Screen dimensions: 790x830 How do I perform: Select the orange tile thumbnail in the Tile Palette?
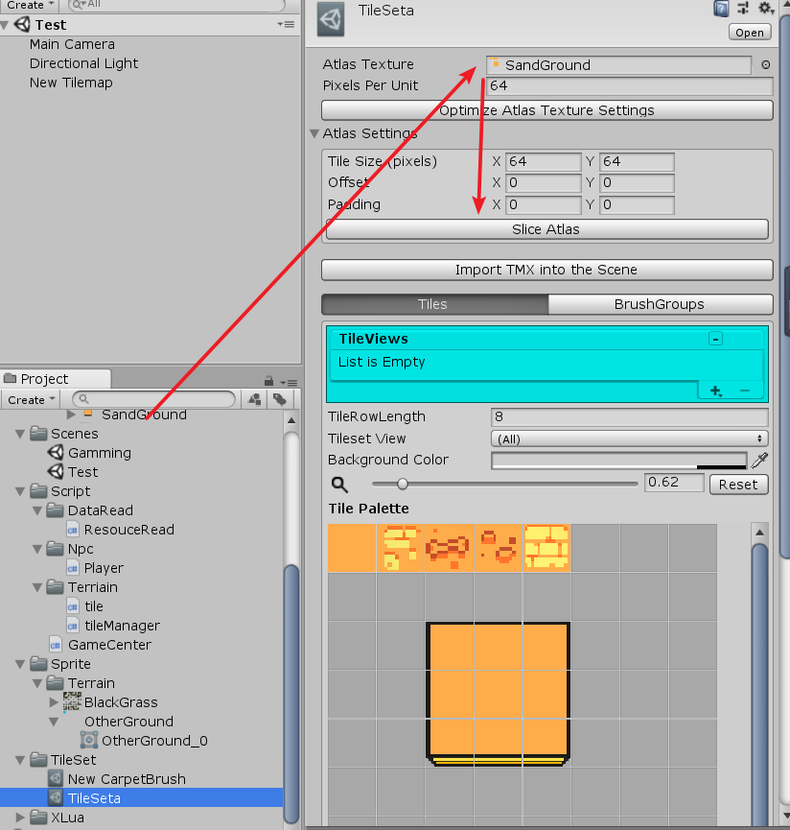(350, 549)
